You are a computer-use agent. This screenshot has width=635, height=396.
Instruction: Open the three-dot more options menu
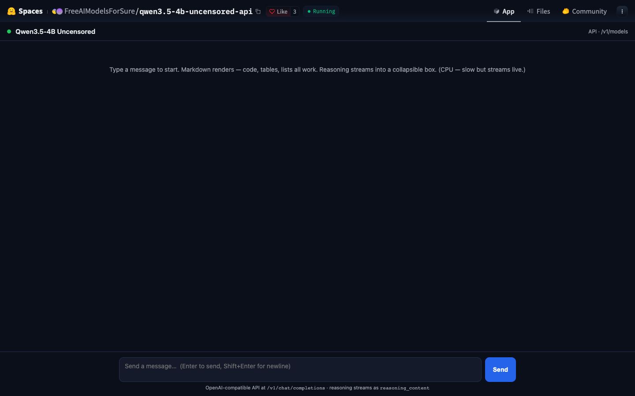click(622, 11)
